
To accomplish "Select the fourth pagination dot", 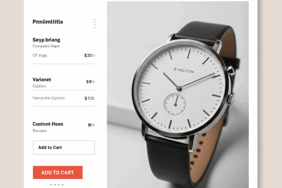I will 62,185.
